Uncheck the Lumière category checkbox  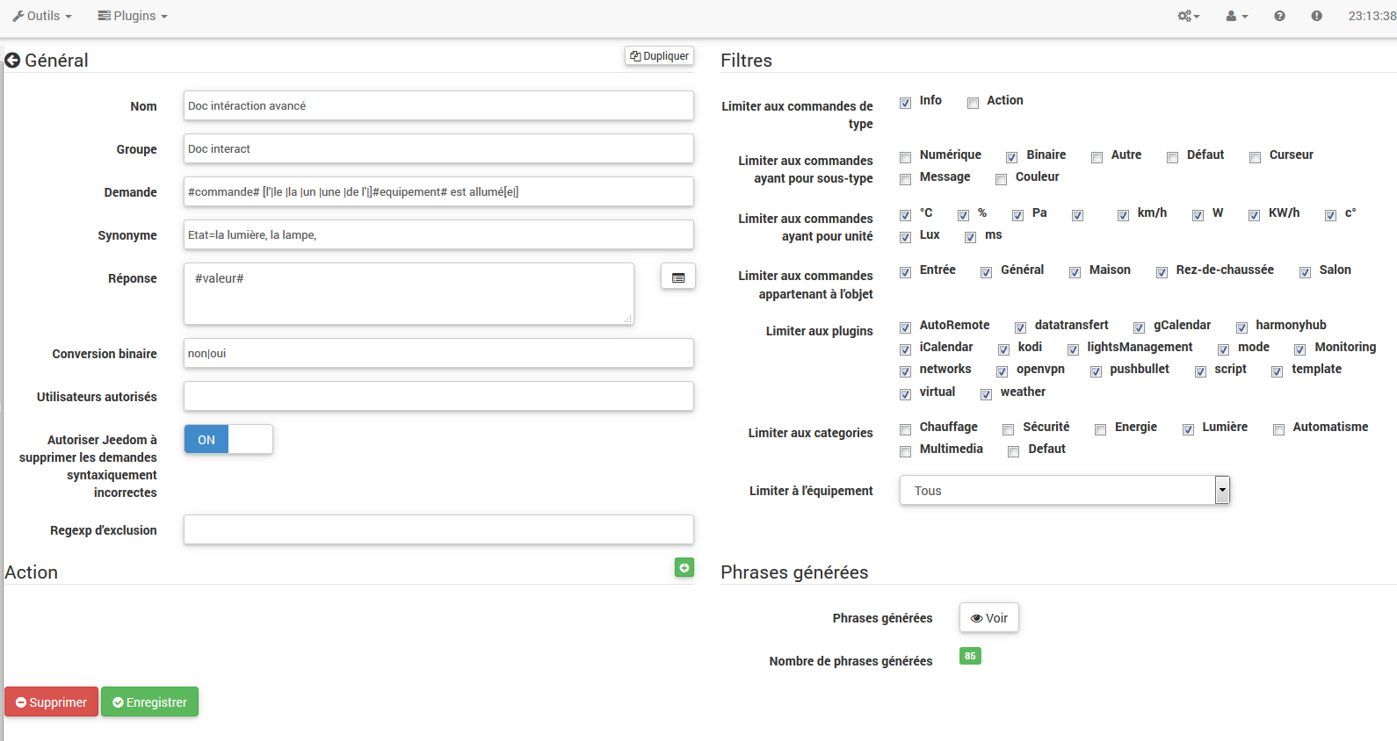click(x=1188, y=429)
